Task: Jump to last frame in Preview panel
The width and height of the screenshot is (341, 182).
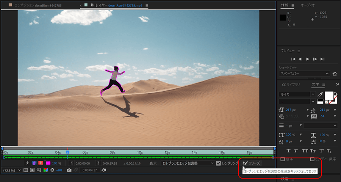Action: (x=322, y=59)
